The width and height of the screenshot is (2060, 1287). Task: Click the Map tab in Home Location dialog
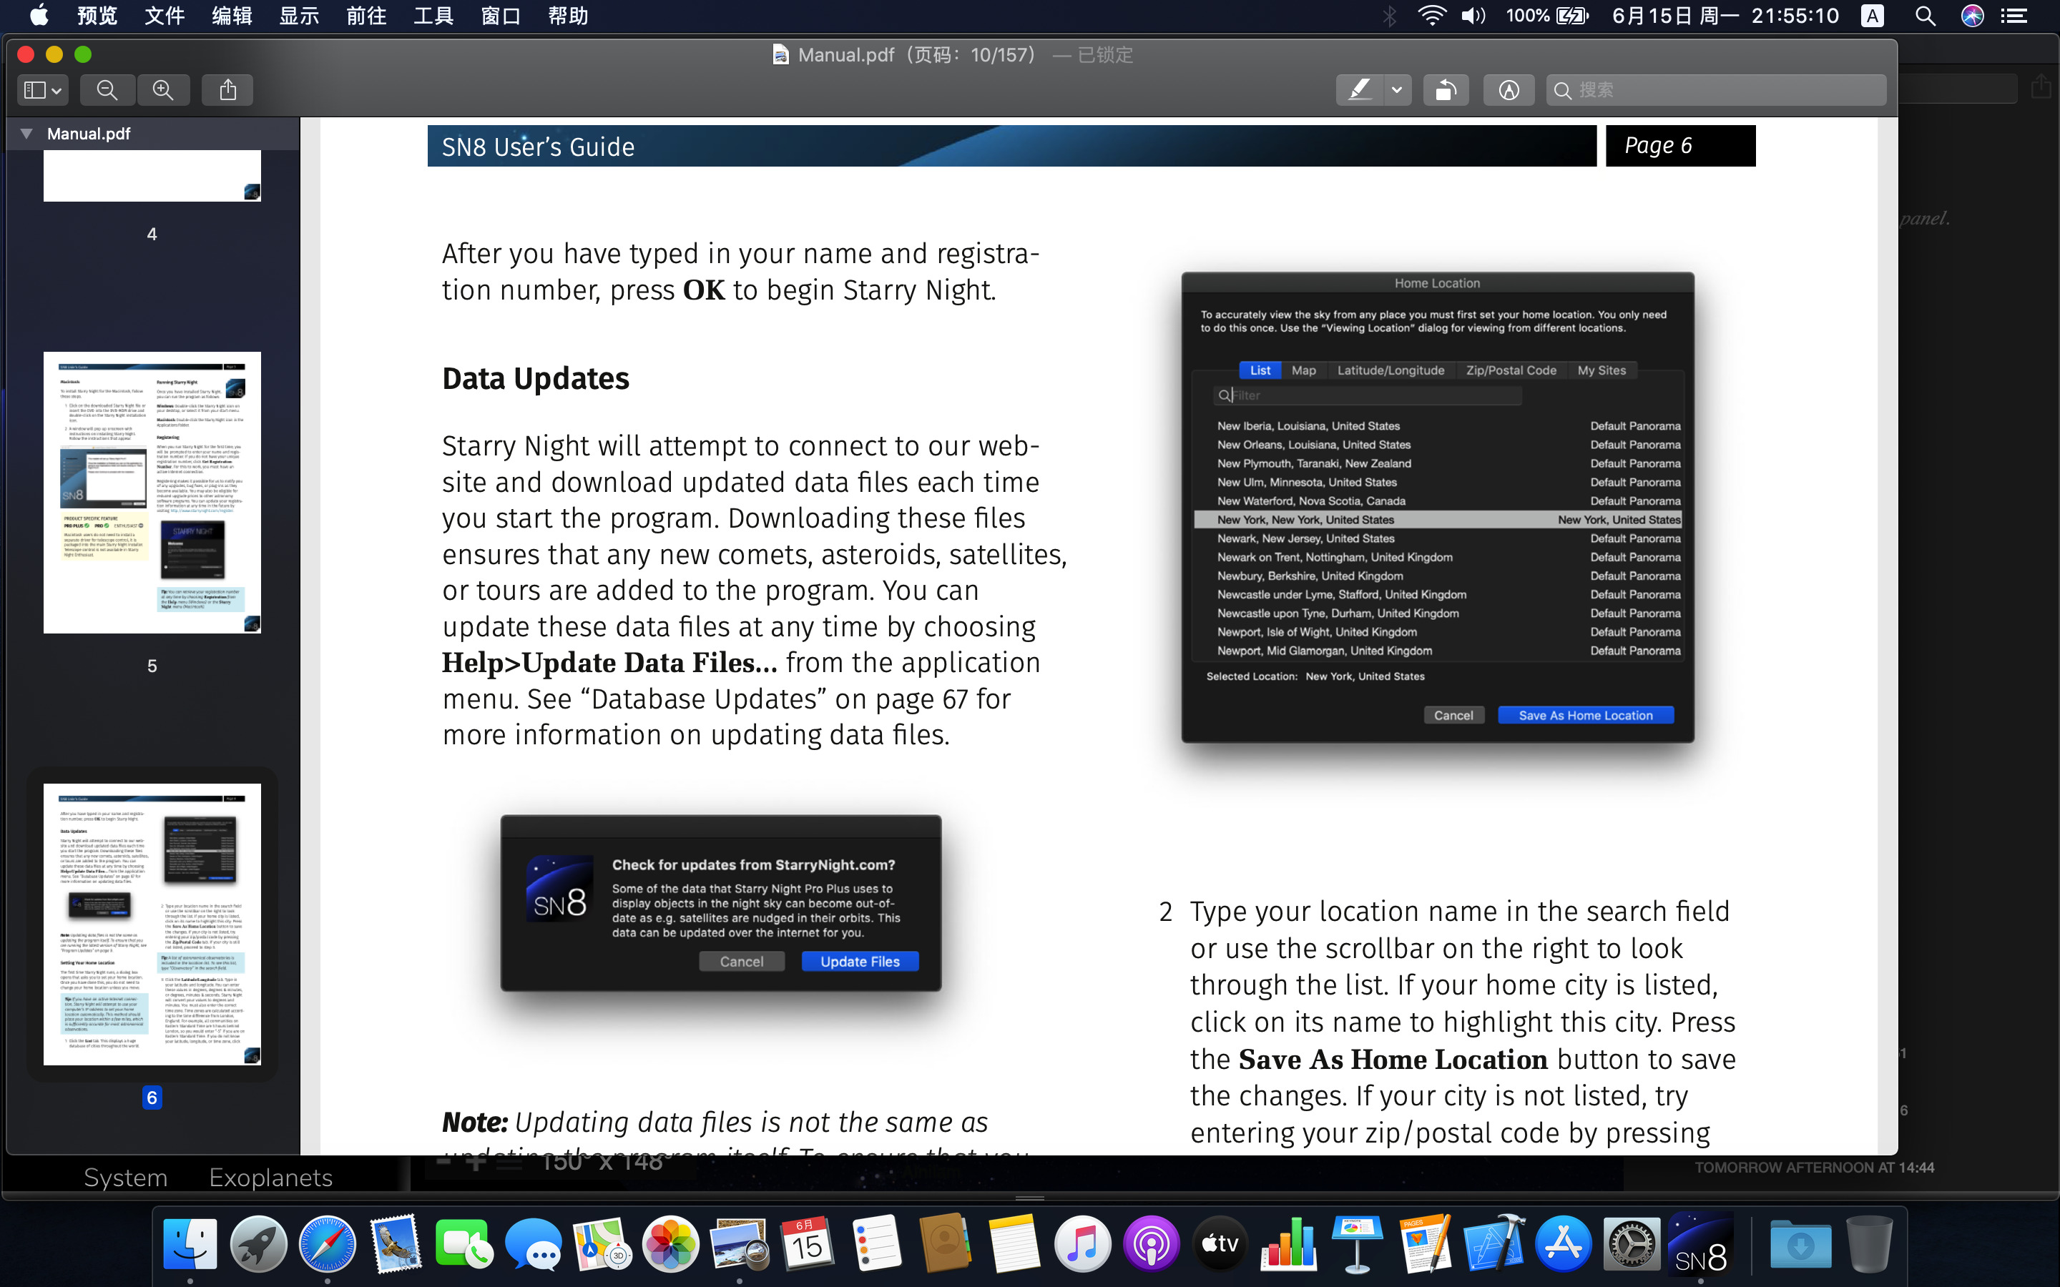coord(1302,369)
